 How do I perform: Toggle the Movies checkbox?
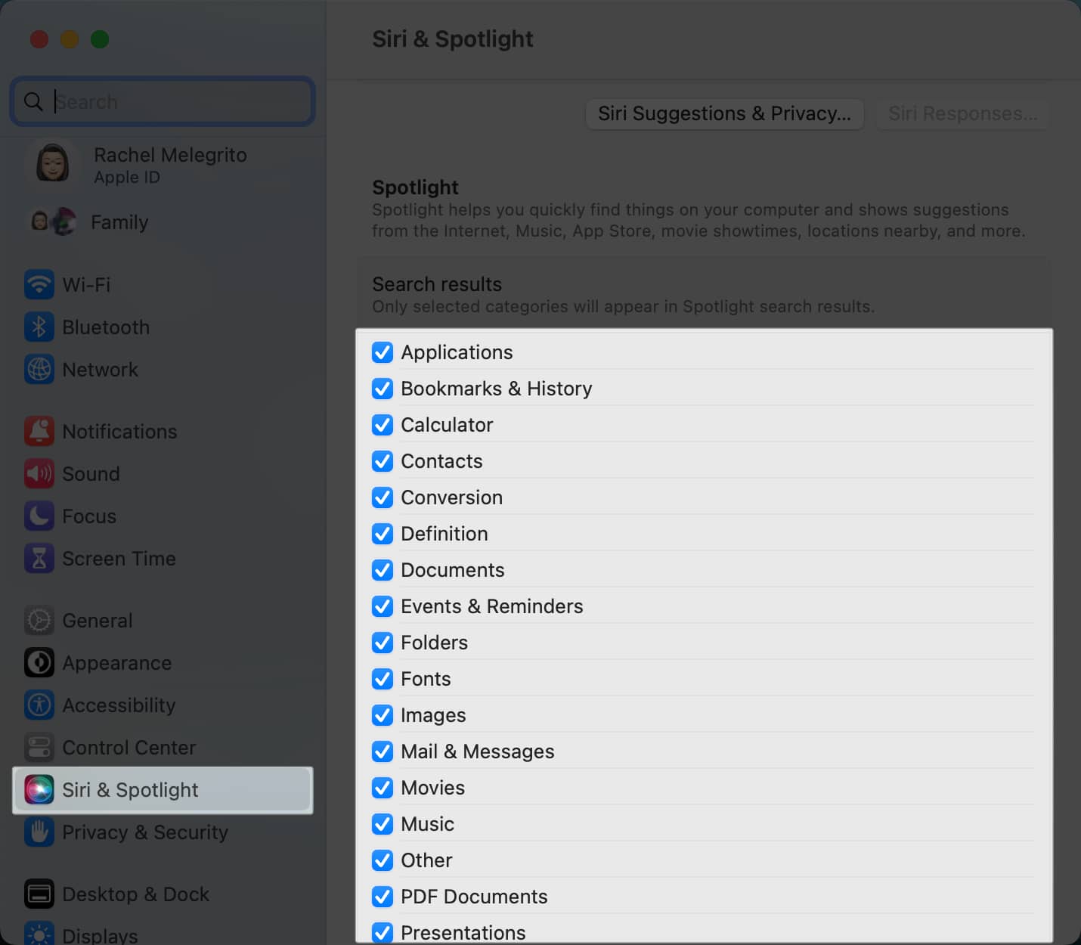(x=383, y=788)
